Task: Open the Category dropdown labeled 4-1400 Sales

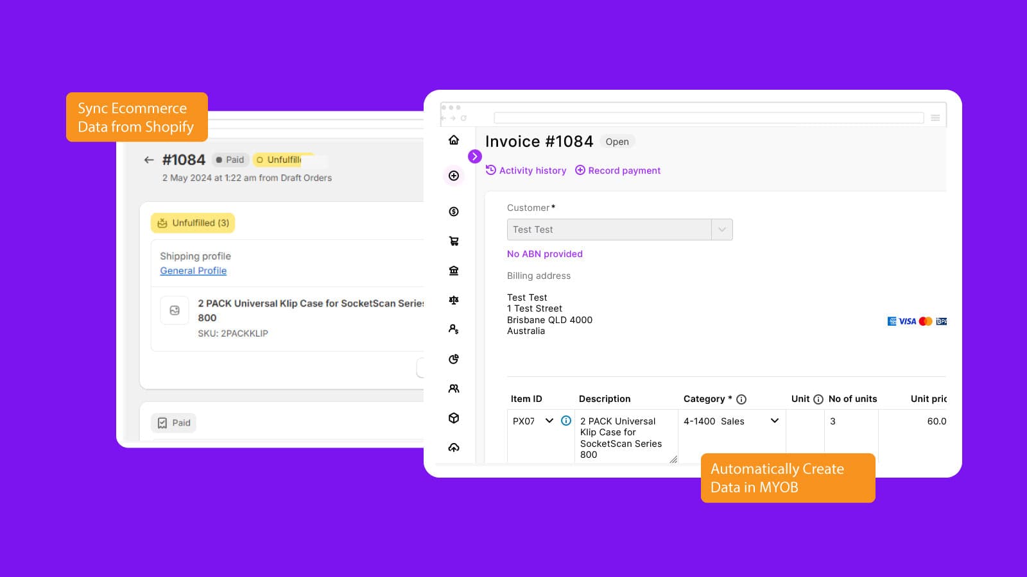Action: (774, 421)
